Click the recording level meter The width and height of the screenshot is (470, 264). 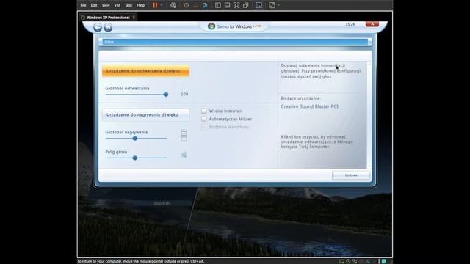click(x=184, y=135)
